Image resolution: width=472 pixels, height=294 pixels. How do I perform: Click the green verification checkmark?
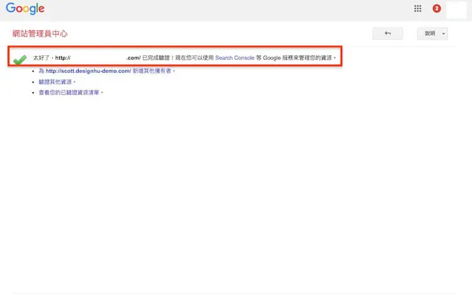[20, 59]
